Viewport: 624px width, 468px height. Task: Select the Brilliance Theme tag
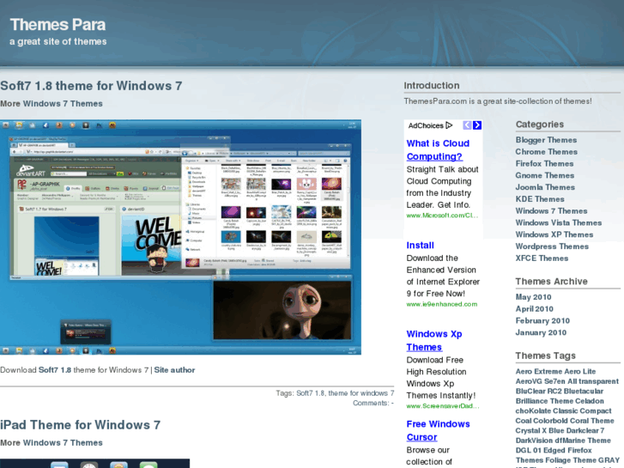[544, 401]
